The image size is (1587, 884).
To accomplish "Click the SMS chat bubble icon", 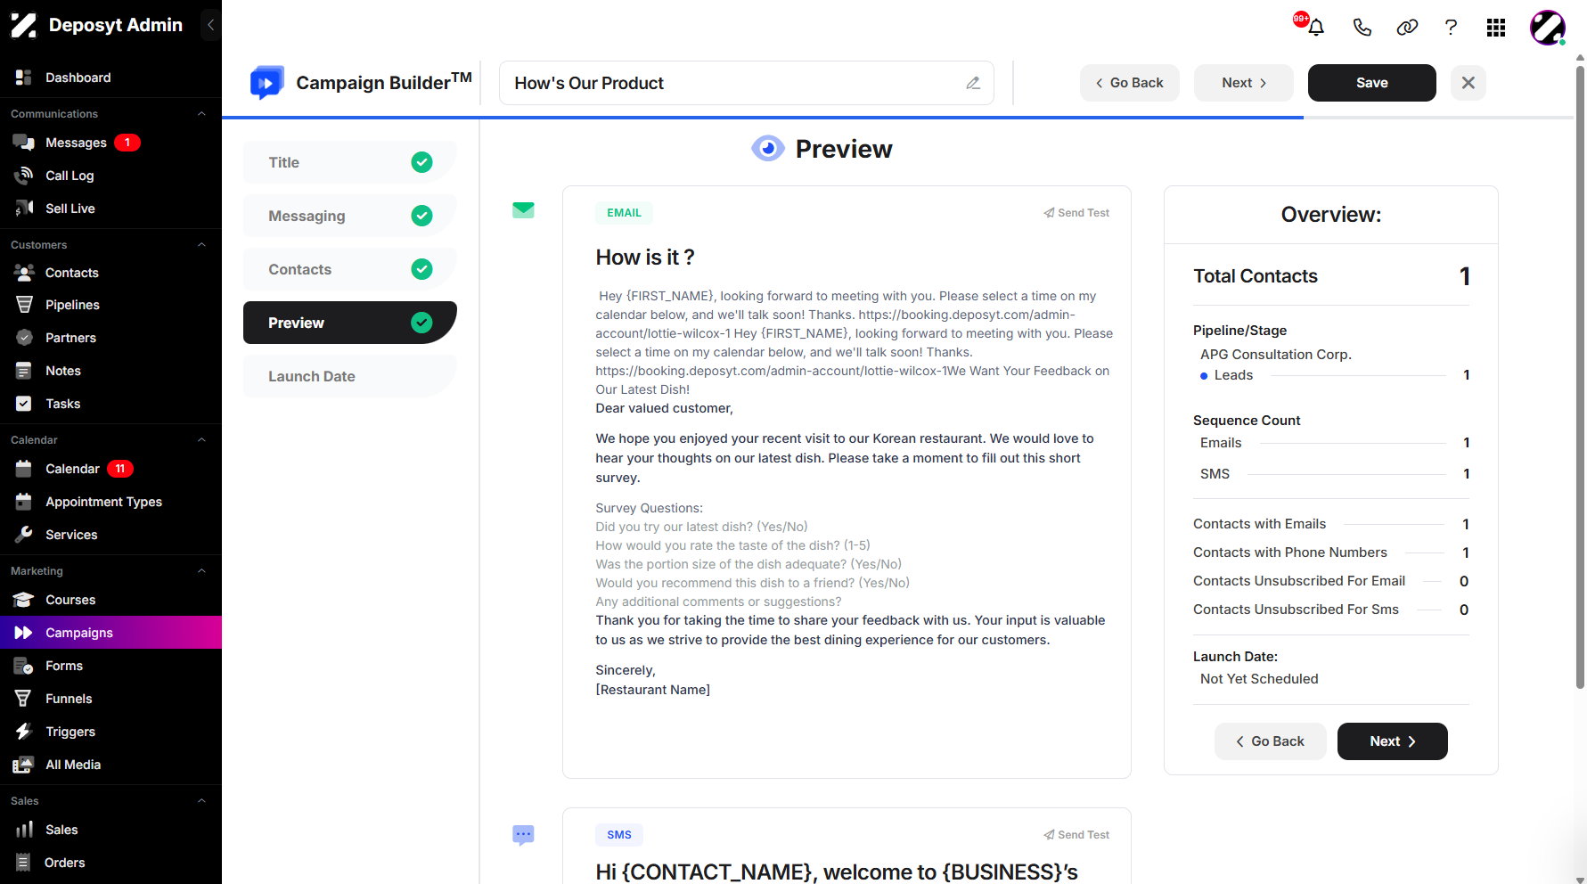I will 523,835.
